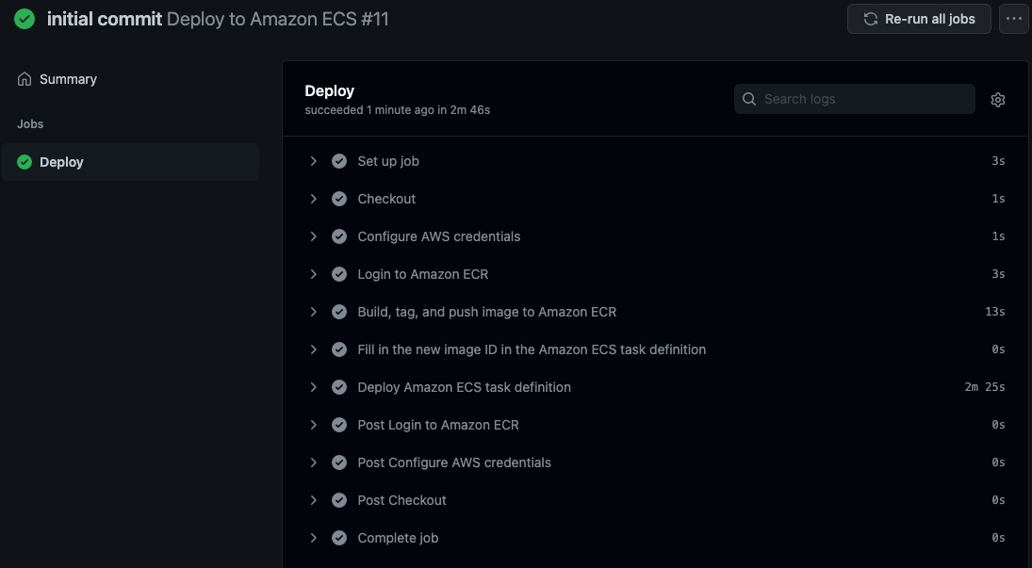Click the green check beside Deploy job
This screenshot has height=568, width=1032.
point(25,162)
